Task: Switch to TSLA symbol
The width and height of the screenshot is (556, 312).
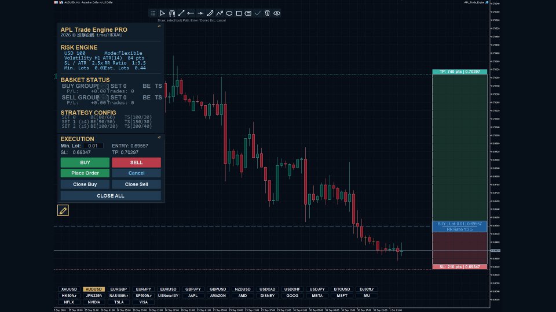Action: click(119, 302)
